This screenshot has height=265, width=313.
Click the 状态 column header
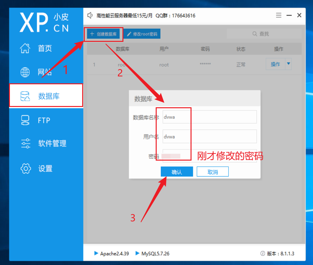241,49
